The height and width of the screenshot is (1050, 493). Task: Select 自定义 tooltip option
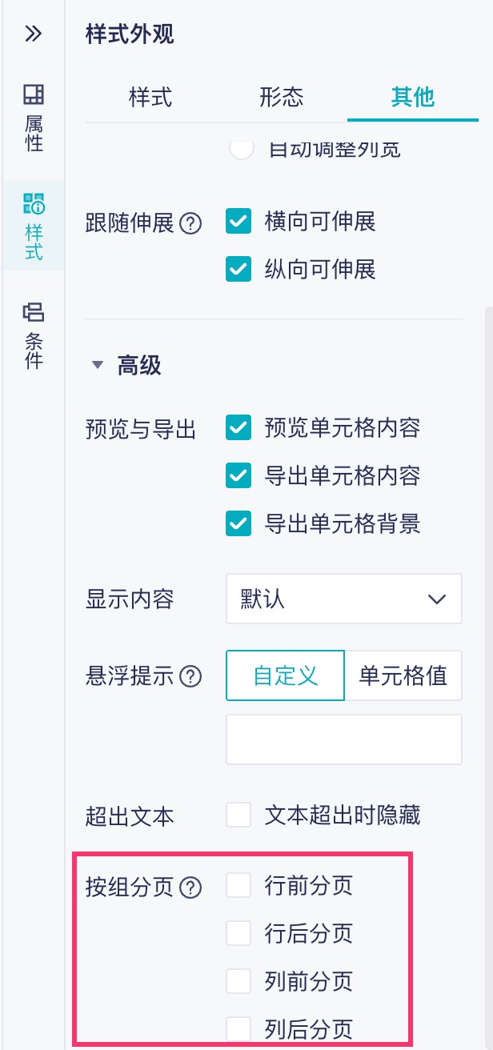tap(286, 676)
